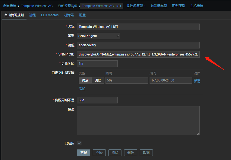
Task: Switch to the 进程 tab
Action: [x=32, y=15]
